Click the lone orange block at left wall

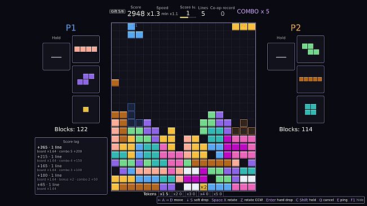coord(115,83)
